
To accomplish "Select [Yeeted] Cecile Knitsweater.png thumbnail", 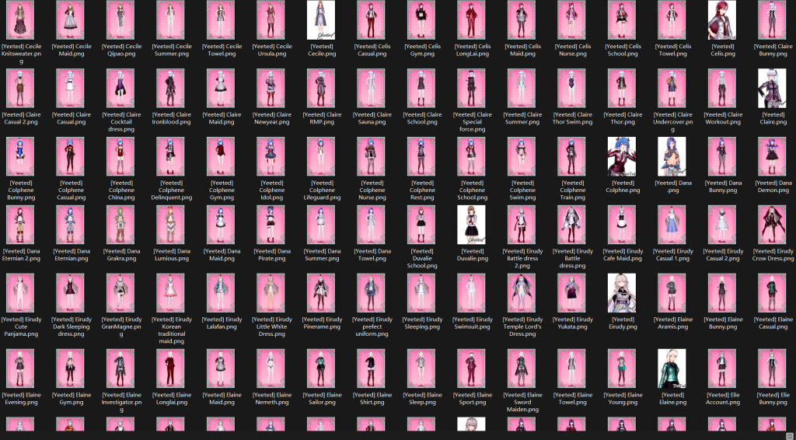I will tap(20, 20).
